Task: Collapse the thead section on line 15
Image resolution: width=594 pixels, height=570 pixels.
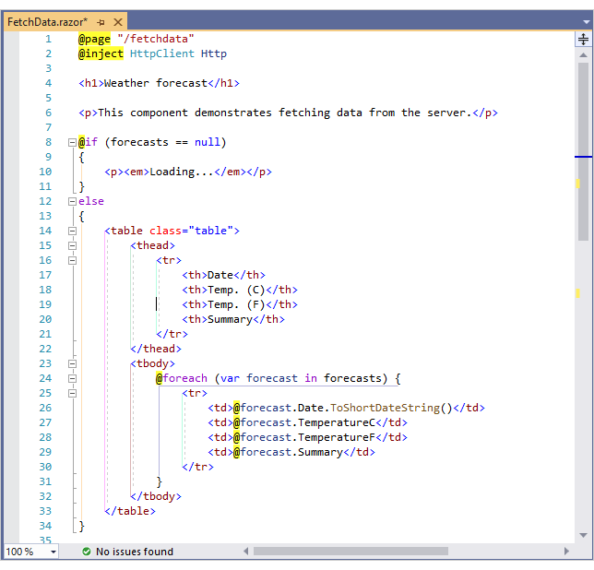Action: 72,245
